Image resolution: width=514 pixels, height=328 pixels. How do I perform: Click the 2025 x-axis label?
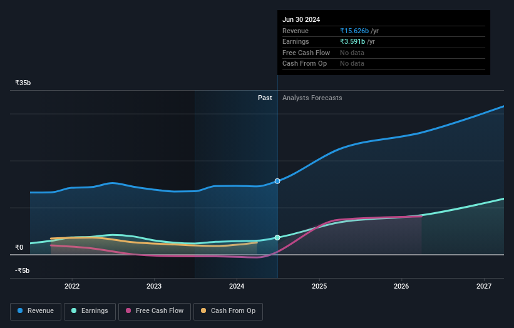[x=319, y=286]
